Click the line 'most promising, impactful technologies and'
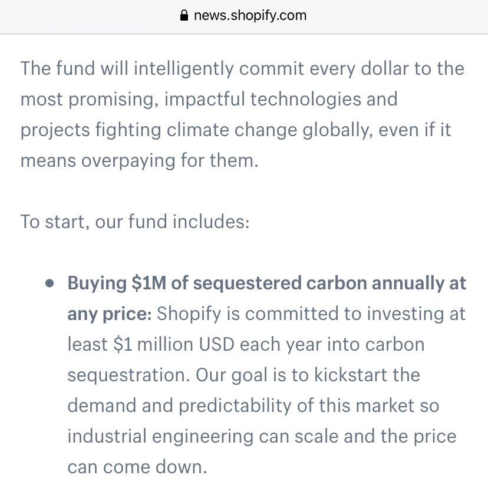The height and width of the screenshot is (498, 488). 209,98
